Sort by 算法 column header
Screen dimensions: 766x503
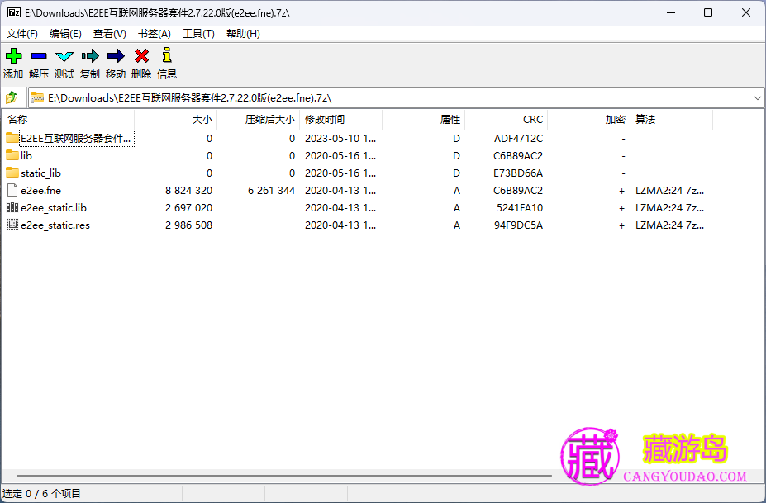click(671, 120)
